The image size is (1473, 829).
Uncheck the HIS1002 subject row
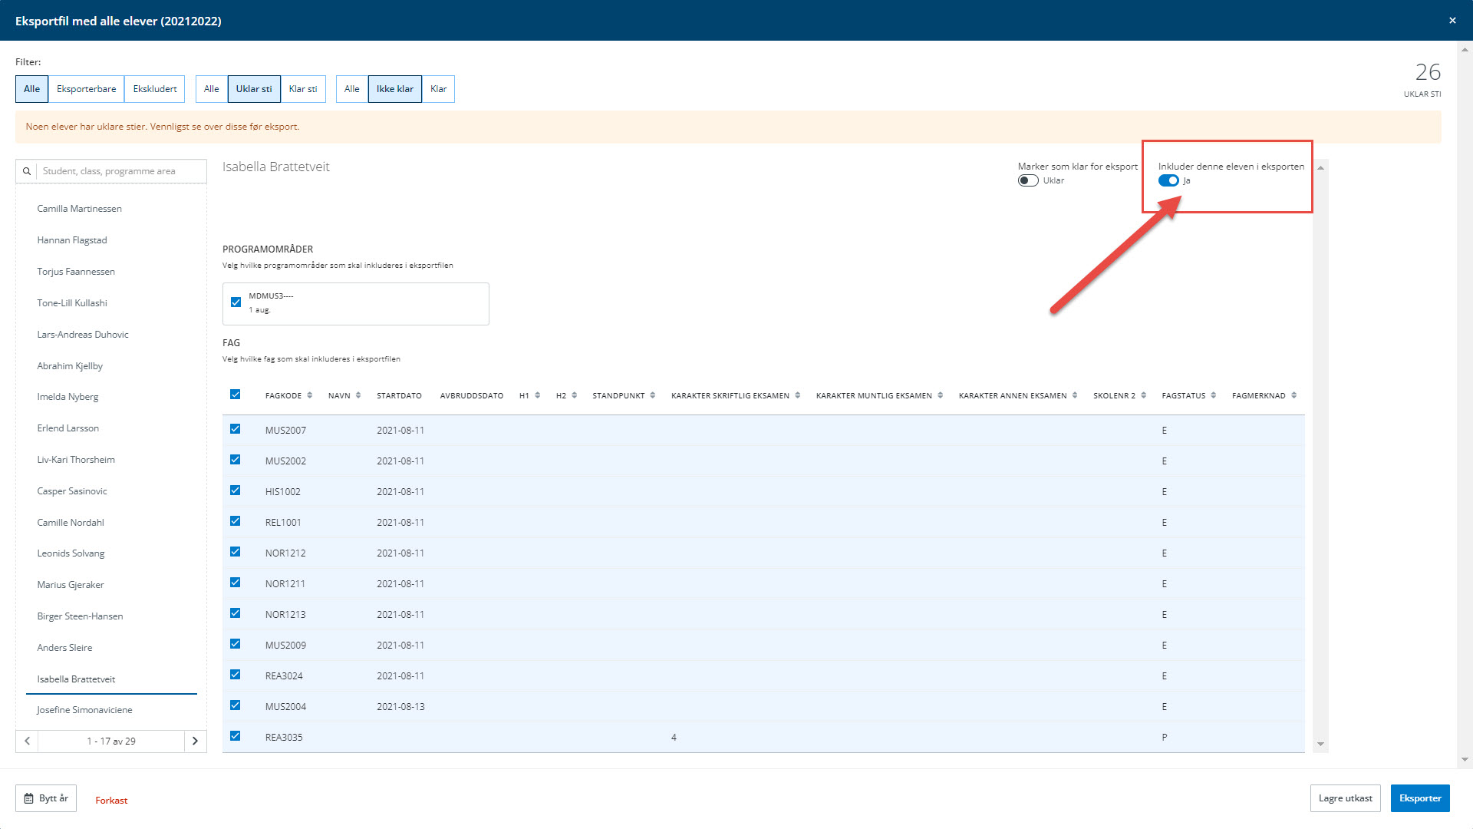click(x=236, y=490)
